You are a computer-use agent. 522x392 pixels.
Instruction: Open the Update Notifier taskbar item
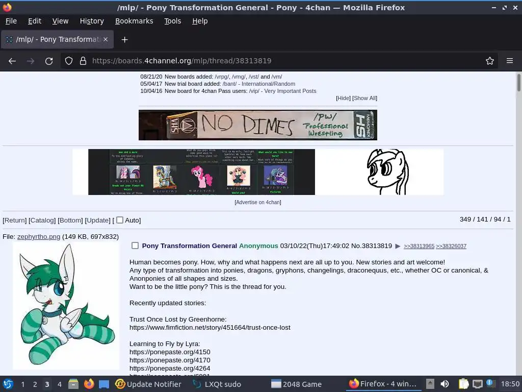click(x=148, y=384)
